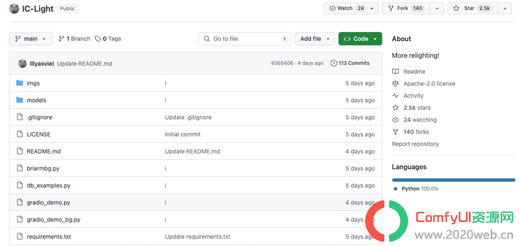Open the latest commit message Update README.md in header
Viewport: 520px width, 247px height.
(85, 63)
